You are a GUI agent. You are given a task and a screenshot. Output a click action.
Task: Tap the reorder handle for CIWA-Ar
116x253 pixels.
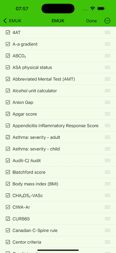(108, 207)
